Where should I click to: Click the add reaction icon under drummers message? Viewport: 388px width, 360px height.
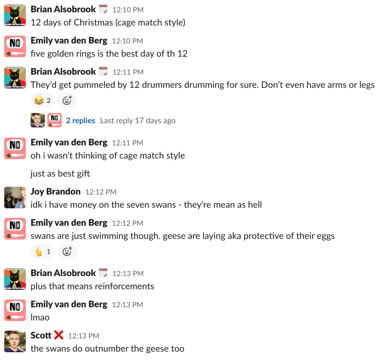(x=67, y=100)
